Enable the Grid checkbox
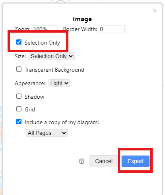Image resolution: width=165 pixels, height=195 pixels. click(19, 109)
